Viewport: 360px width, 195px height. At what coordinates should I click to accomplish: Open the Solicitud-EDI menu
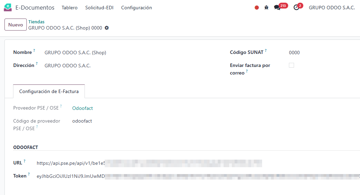99,8
